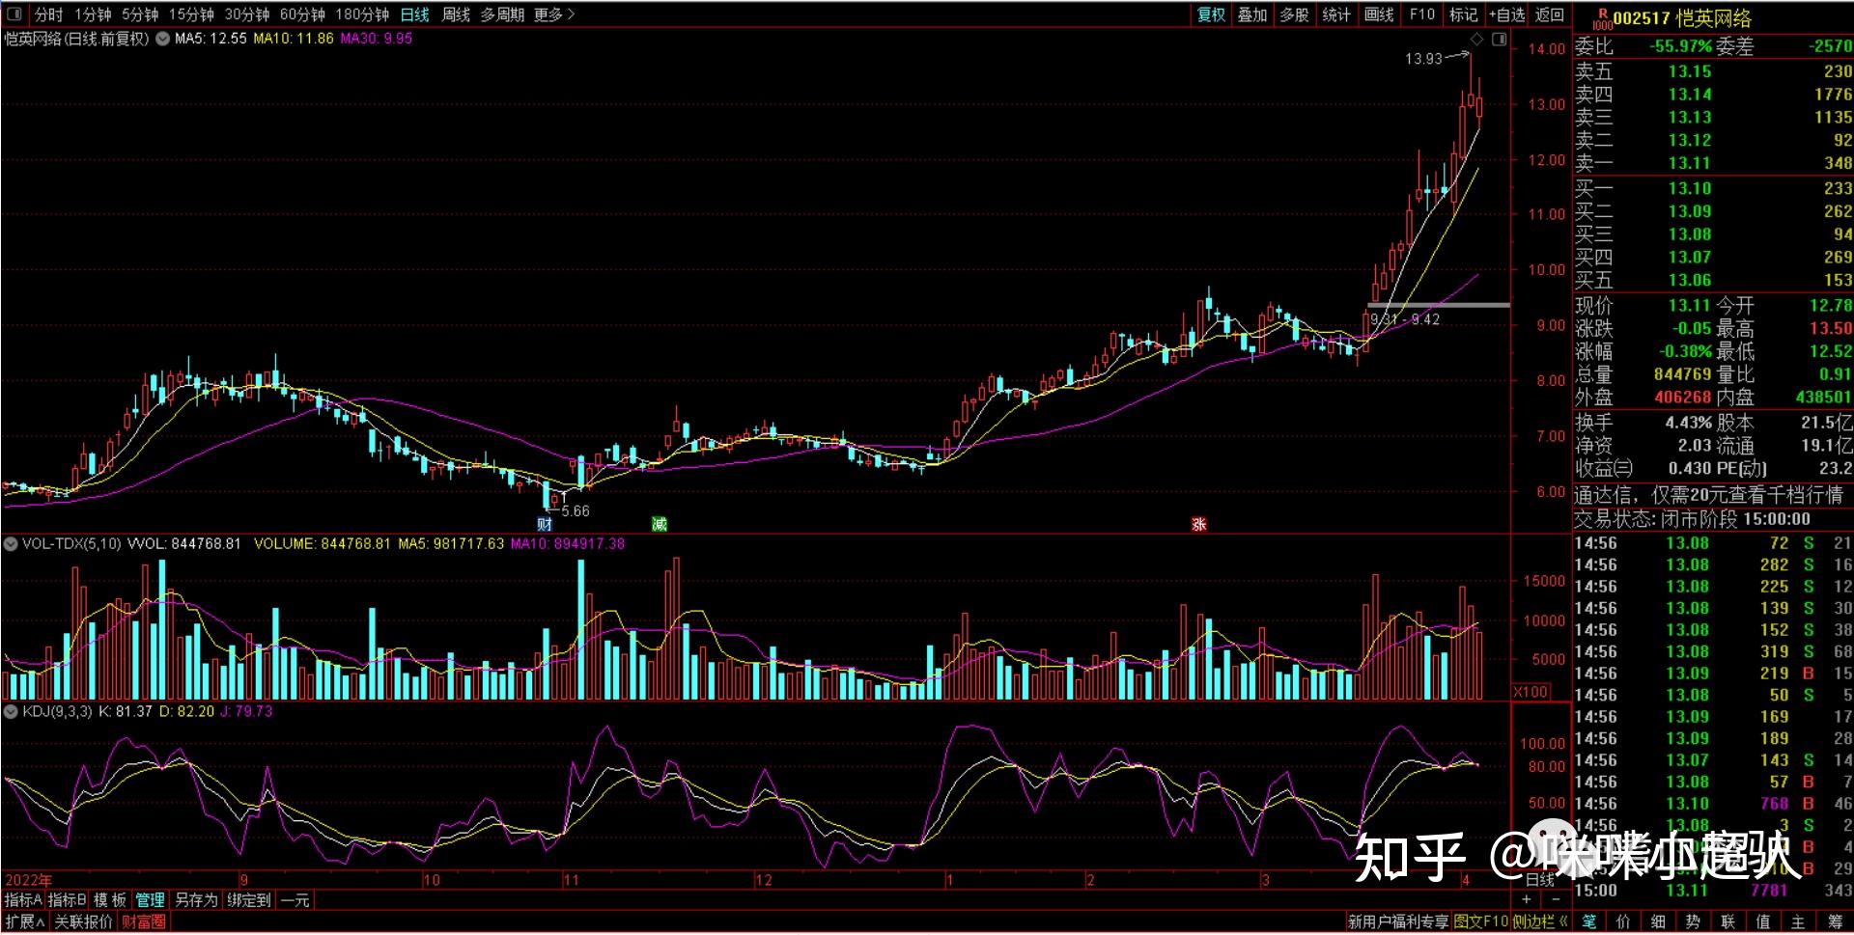Click the MA30: 9.95 label
1854x935 pixels.
[x=377, y=39]
